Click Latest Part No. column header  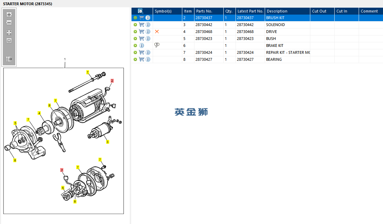click(250, 11)
